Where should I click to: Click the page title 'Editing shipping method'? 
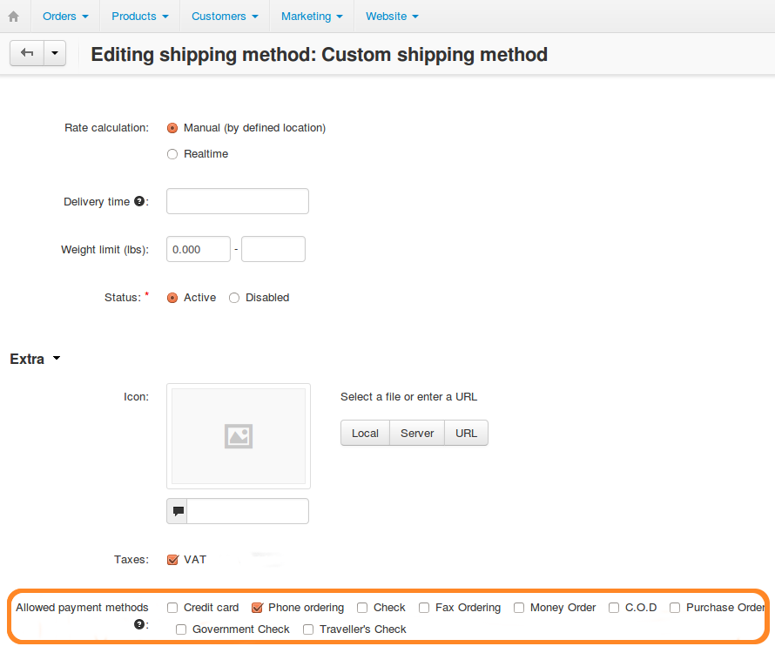tap(320, 54)
